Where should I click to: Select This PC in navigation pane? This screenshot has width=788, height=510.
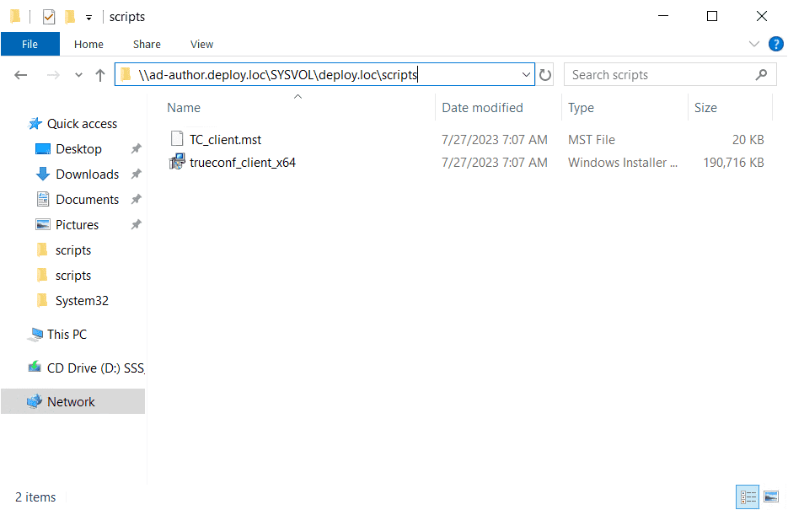click(67, 334)
